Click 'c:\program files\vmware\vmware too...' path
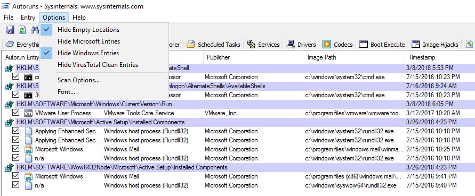 click(x=354, y=113)
